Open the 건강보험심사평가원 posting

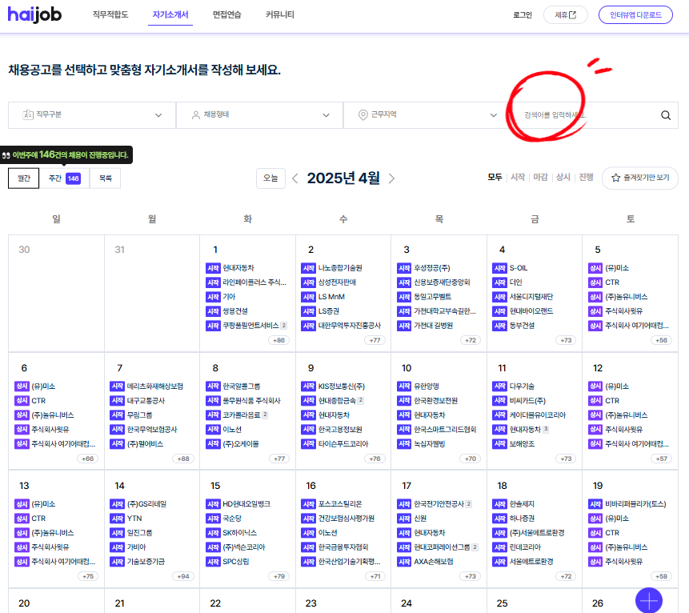[347, 519]
